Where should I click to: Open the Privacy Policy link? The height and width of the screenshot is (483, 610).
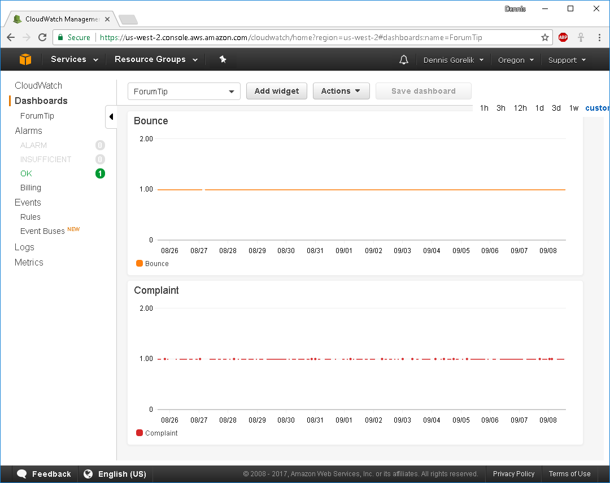point(513,473)
